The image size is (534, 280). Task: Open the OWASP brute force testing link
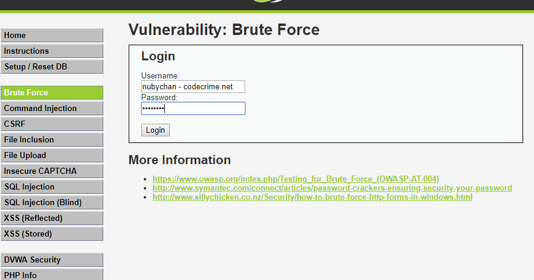(295, 179)
